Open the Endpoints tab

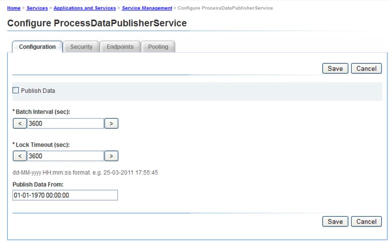(x=120, y=47)
